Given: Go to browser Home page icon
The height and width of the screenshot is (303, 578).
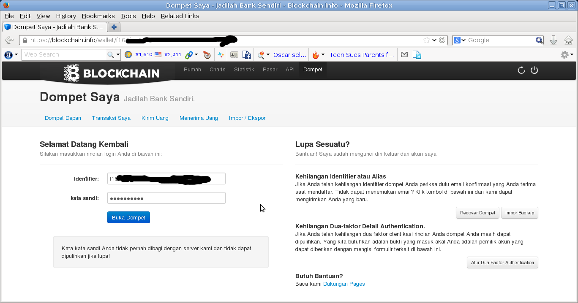Looking at the screenshot, I should click(568, 40).
